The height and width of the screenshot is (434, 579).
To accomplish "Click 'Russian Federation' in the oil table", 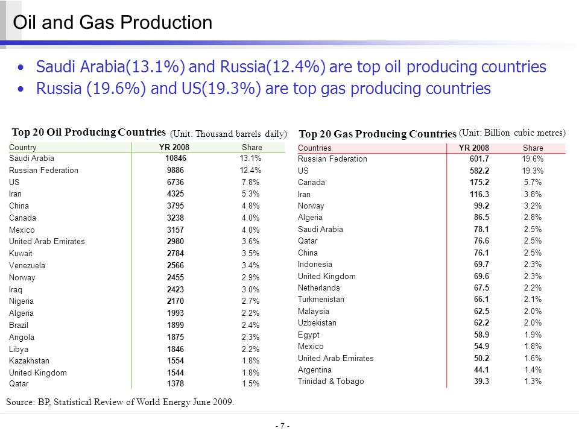I will pyautogui.click(x=43, y=171).
